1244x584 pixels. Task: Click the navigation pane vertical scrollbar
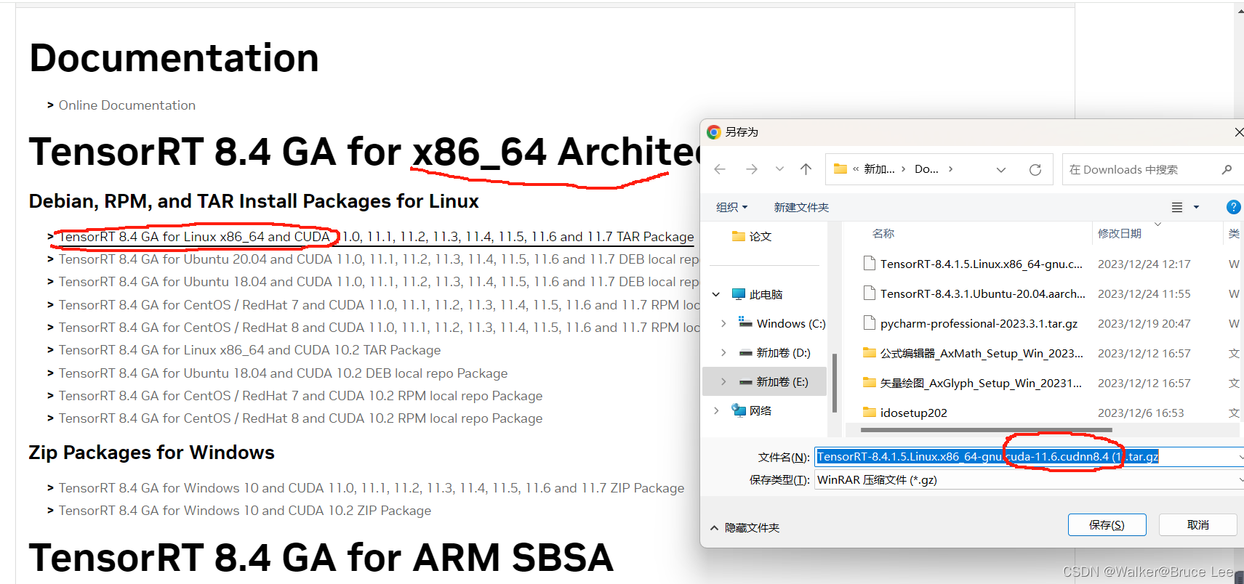(835, 384)
